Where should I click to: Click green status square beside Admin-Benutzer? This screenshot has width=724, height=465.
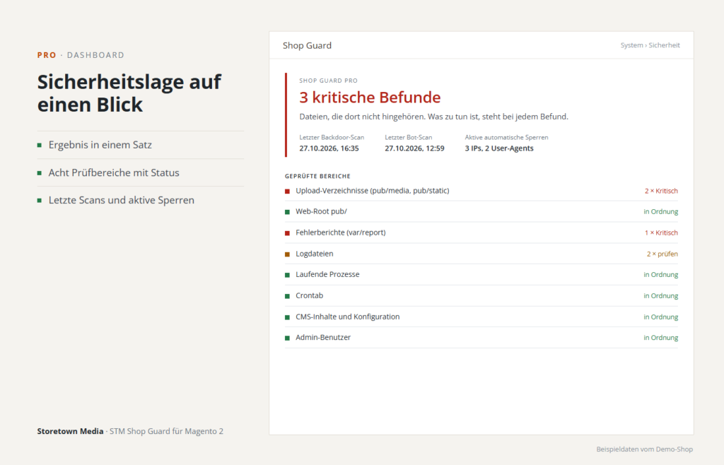point(287,338)
